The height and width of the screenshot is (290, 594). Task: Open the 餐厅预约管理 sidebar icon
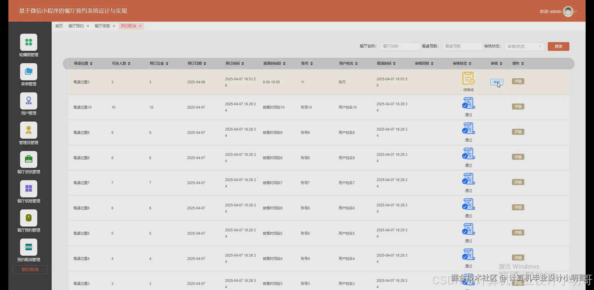coord(29,218)
